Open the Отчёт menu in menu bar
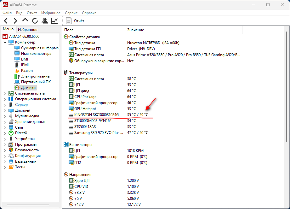 click(x=32, y=13)
